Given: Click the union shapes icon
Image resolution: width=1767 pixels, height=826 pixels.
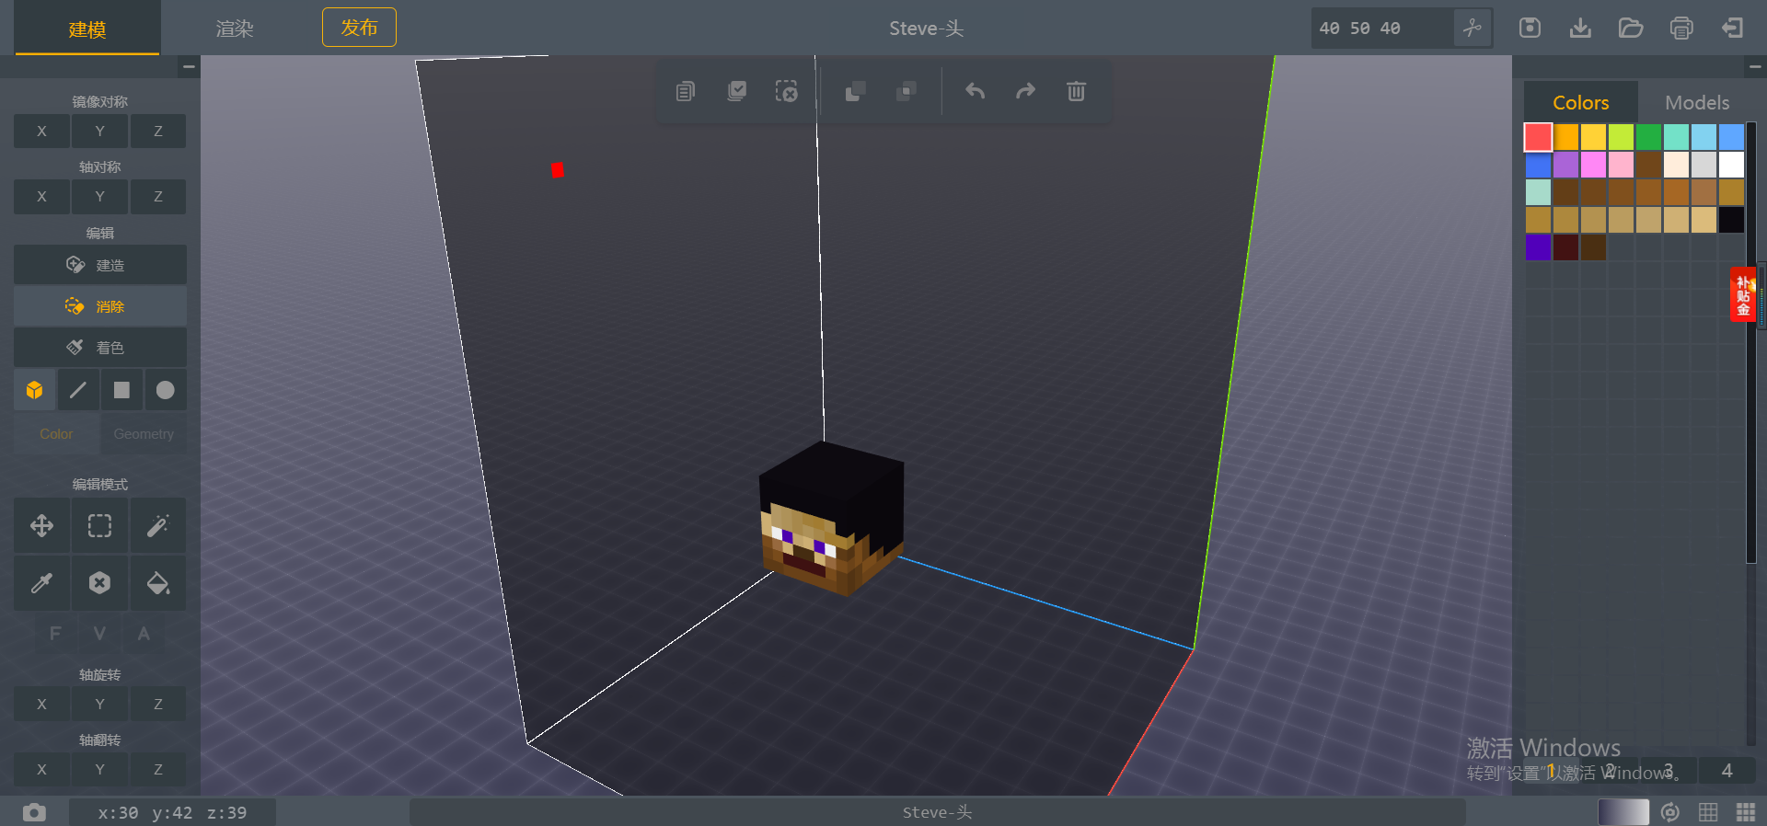Looking at the screenshot, I should click(x=855, y=91).
